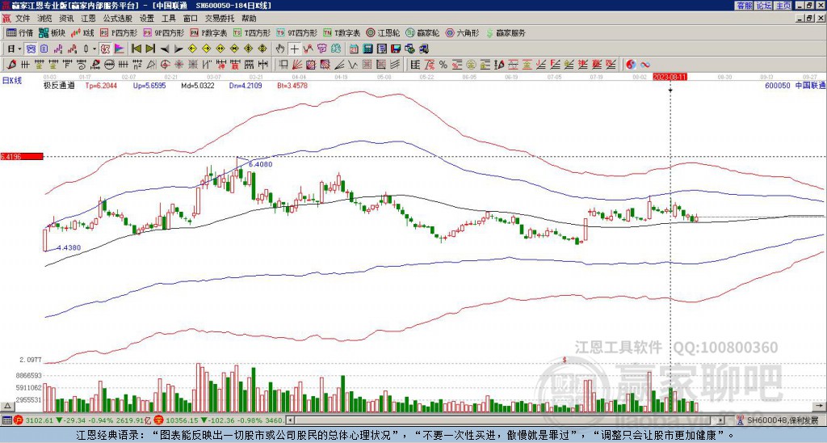The image size is (827, 443).
Task: Click horizontal scrollbar left arrow
Action: [290, 420]
